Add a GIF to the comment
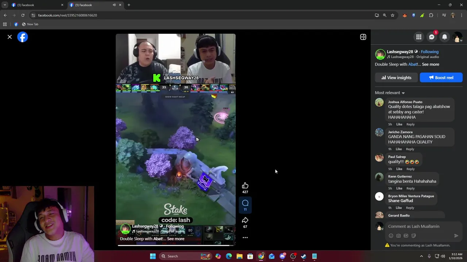Screen dimensions: 467x262 tap(406, 236)
